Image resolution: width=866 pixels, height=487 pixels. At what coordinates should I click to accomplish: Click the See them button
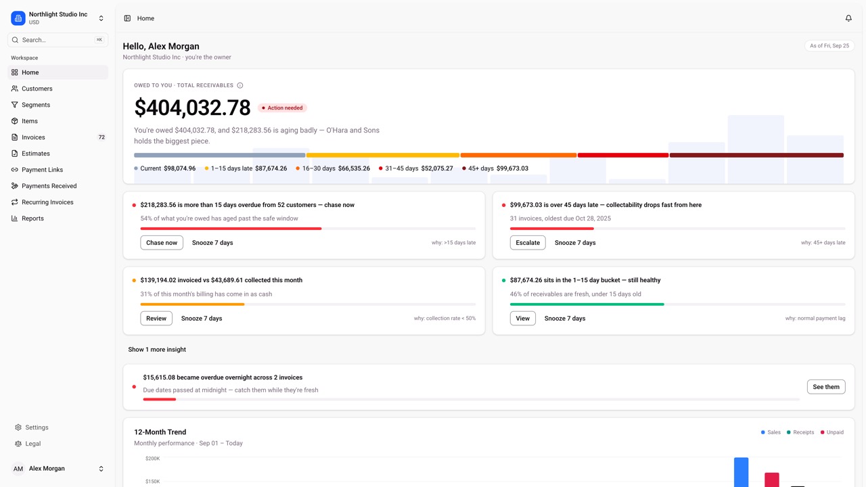826,387
